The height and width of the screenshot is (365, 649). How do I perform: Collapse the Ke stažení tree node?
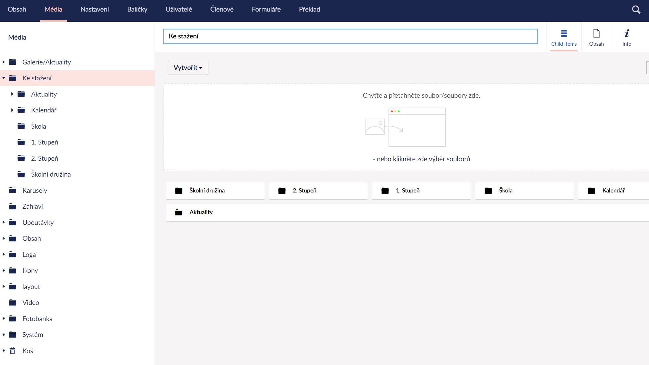pyautogui.click(x=4, y=78)
